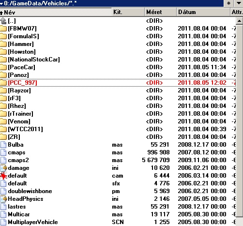Select the [Panoz] folder name

(18, 75)
